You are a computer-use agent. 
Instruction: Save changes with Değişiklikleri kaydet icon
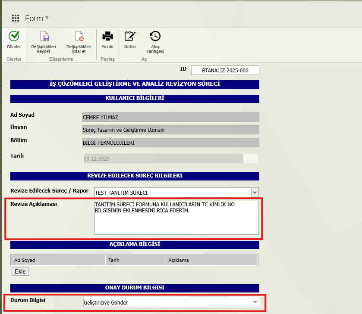44,36
